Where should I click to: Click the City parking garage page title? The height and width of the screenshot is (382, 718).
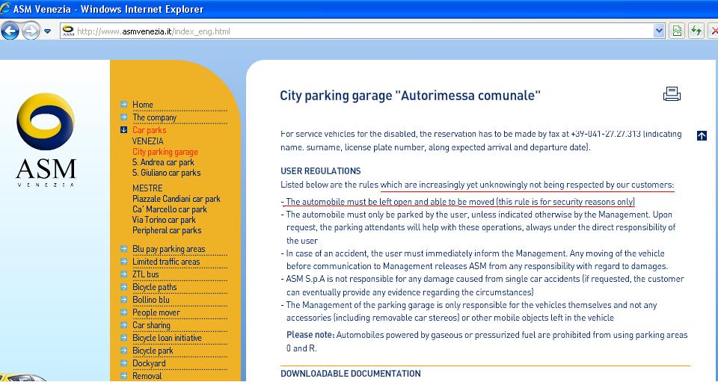coord(411,96)
